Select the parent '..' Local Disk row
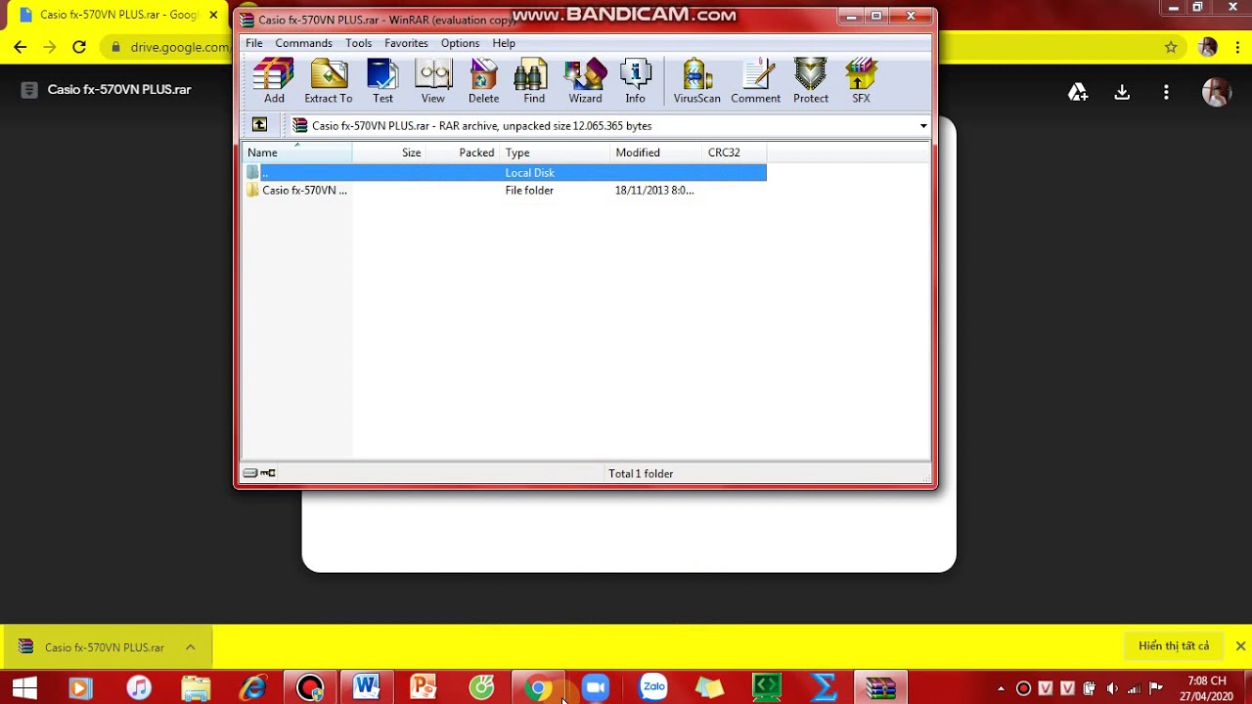Viewport: 1252px width, 704px height. point(505,172)
